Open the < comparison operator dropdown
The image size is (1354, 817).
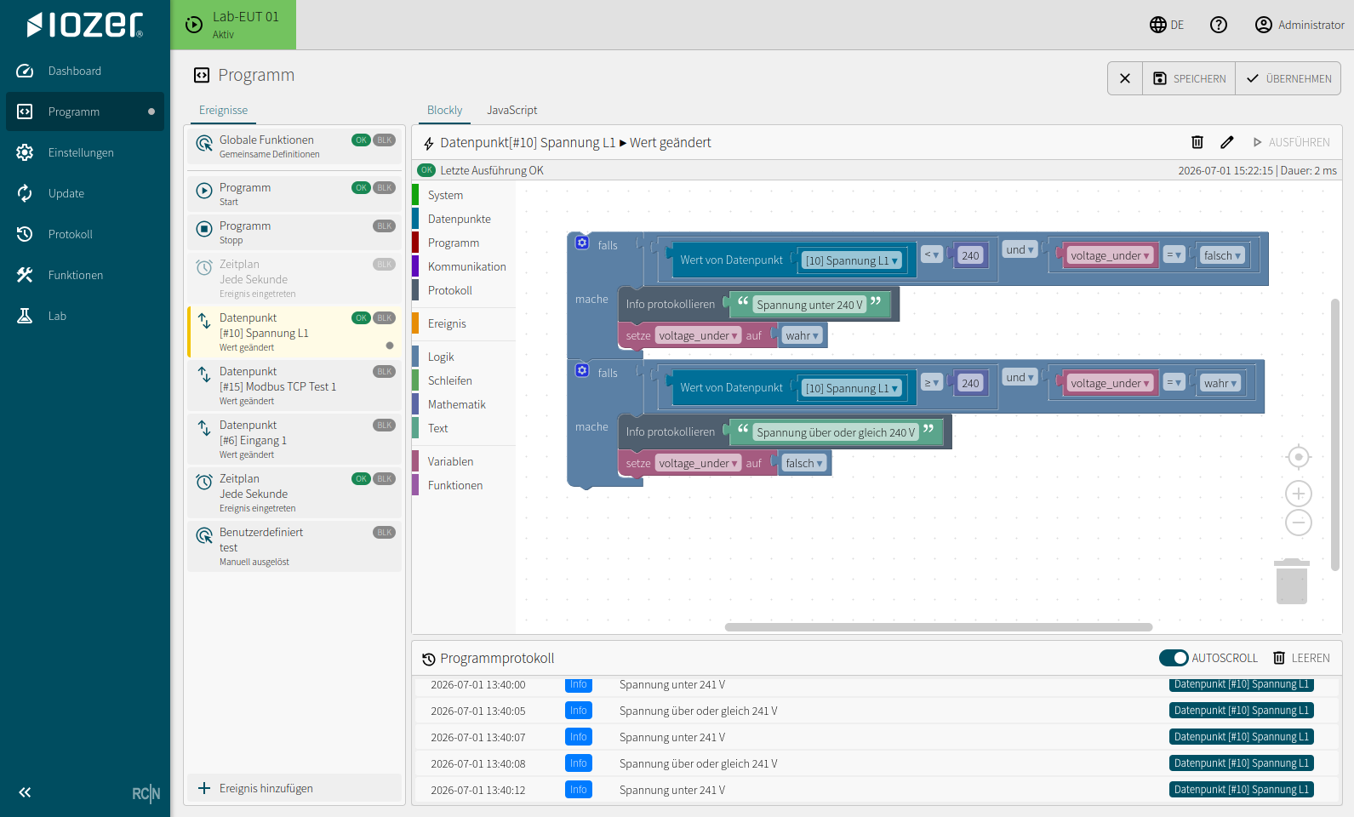tap(932, 254)
